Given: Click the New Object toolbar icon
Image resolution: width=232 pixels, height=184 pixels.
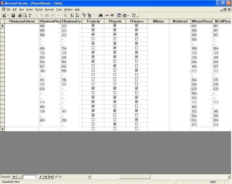Looking at the screenshot, I should pyautogui.click(x=124, y=16).
